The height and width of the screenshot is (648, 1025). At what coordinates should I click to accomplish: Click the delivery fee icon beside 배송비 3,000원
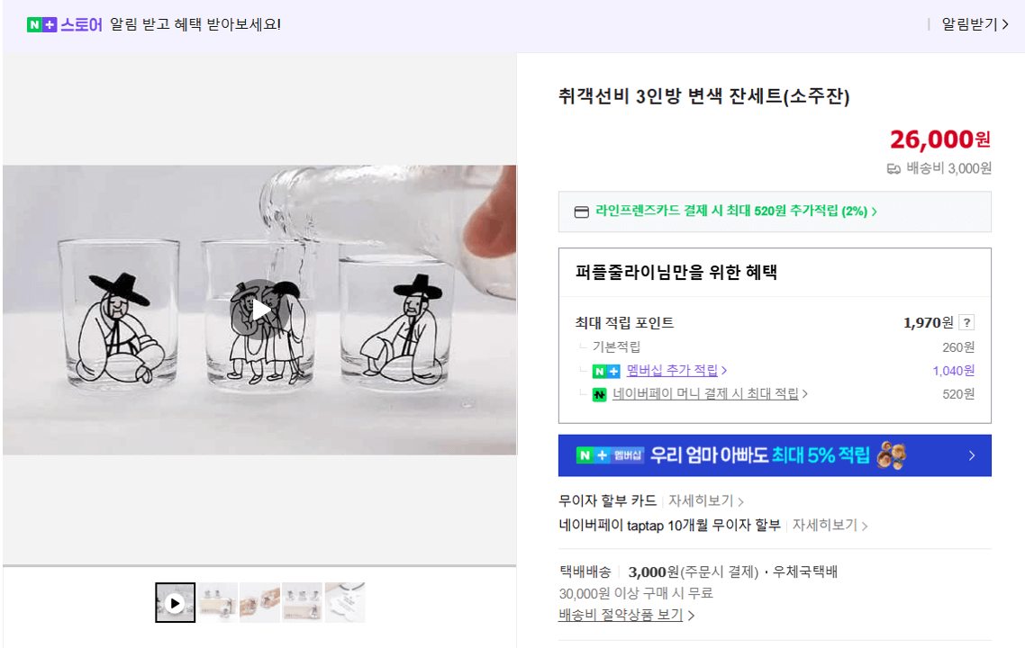click(x=893, y=168)
